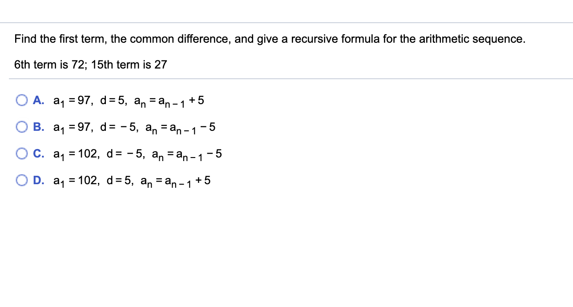This screenshot has height=307, width=573.
Task: Click the text stating 6th term is 72
Action: [49, 65]
